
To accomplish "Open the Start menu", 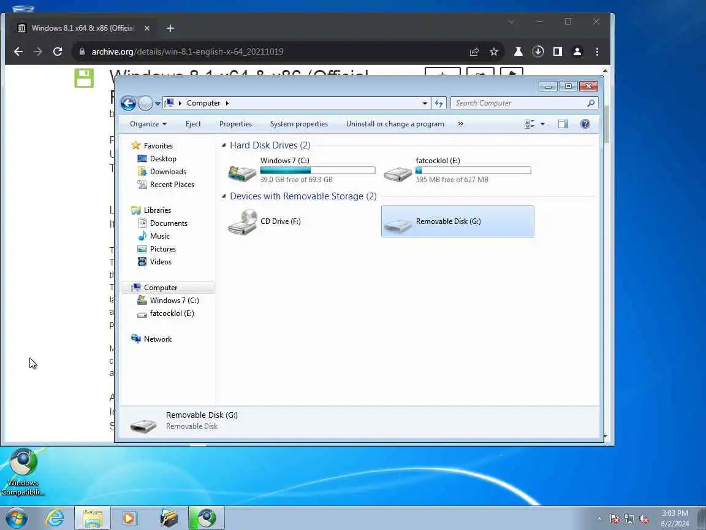I will 16,518.
